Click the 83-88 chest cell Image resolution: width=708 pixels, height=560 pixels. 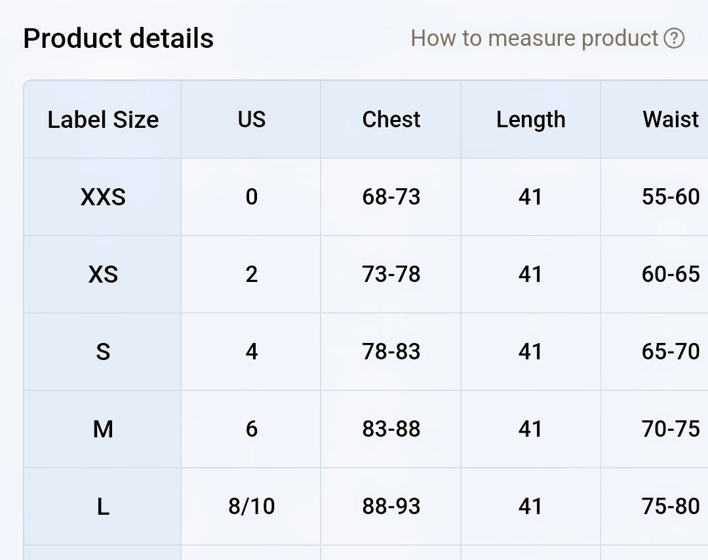[391, 429]
